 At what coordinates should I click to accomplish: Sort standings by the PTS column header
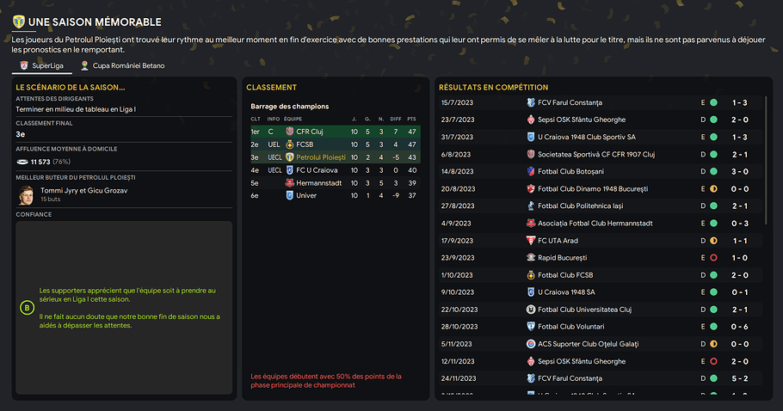(411, 120)
